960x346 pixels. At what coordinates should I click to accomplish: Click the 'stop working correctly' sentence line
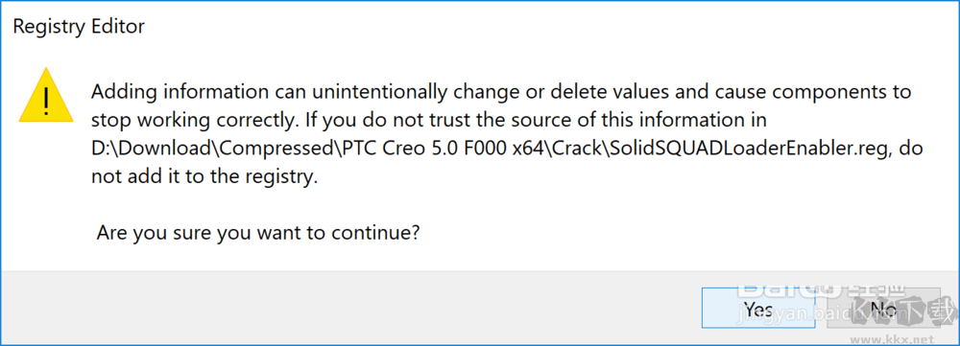[428, 121]
